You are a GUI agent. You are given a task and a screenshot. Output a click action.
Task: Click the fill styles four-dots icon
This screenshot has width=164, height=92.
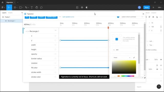click(x=157, y=65)
